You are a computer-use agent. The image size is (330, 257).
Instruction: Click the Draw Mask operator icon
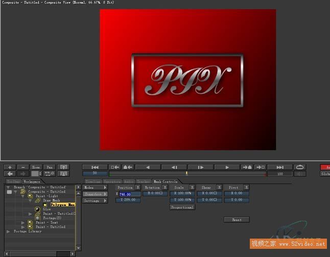click(38, 200)
